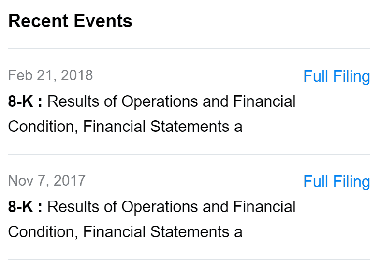Screen dimensions: 380x273
Task: Click the divider line below Recent Events heading
Action: 189,49
